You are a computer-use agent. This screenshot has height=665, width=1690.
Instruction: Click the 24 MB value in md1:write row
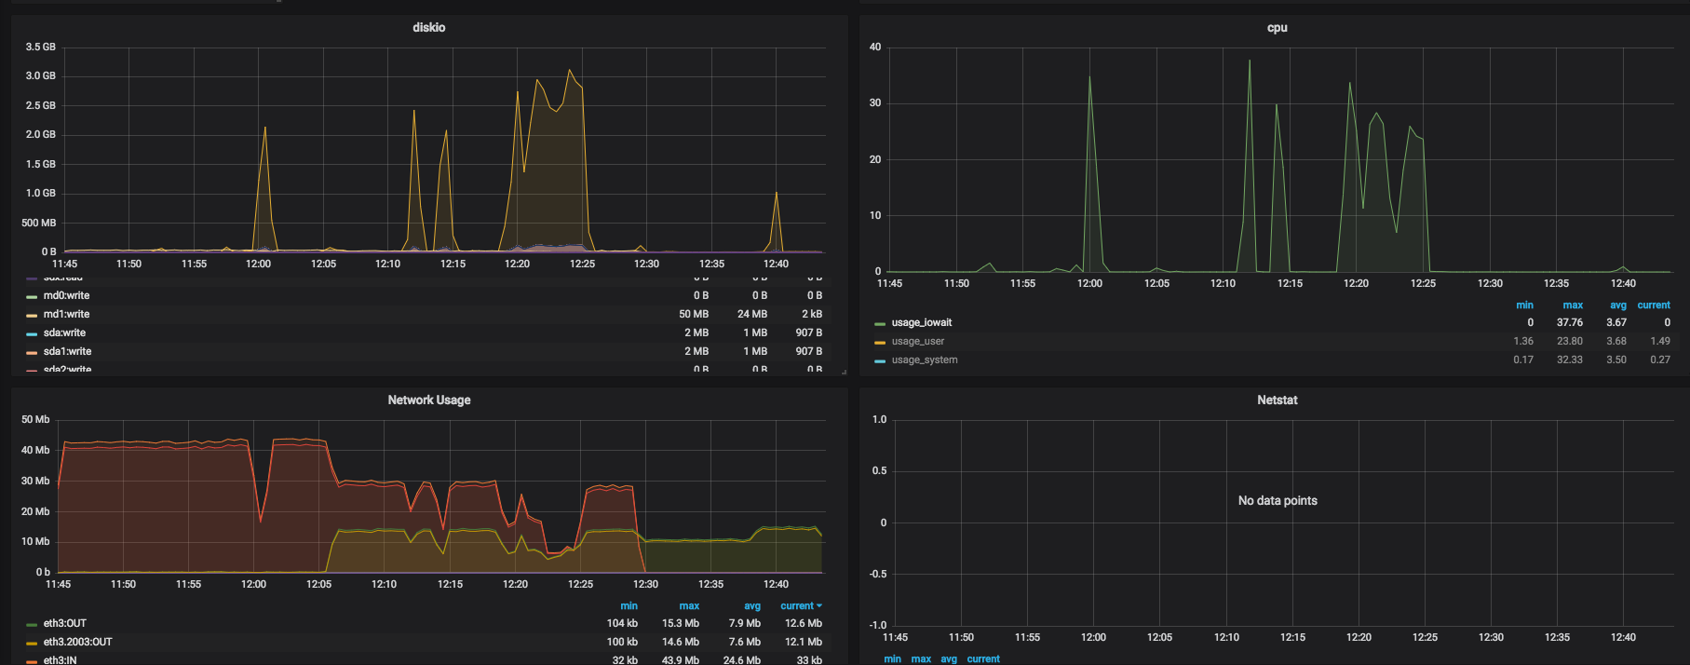click(752, 315)
